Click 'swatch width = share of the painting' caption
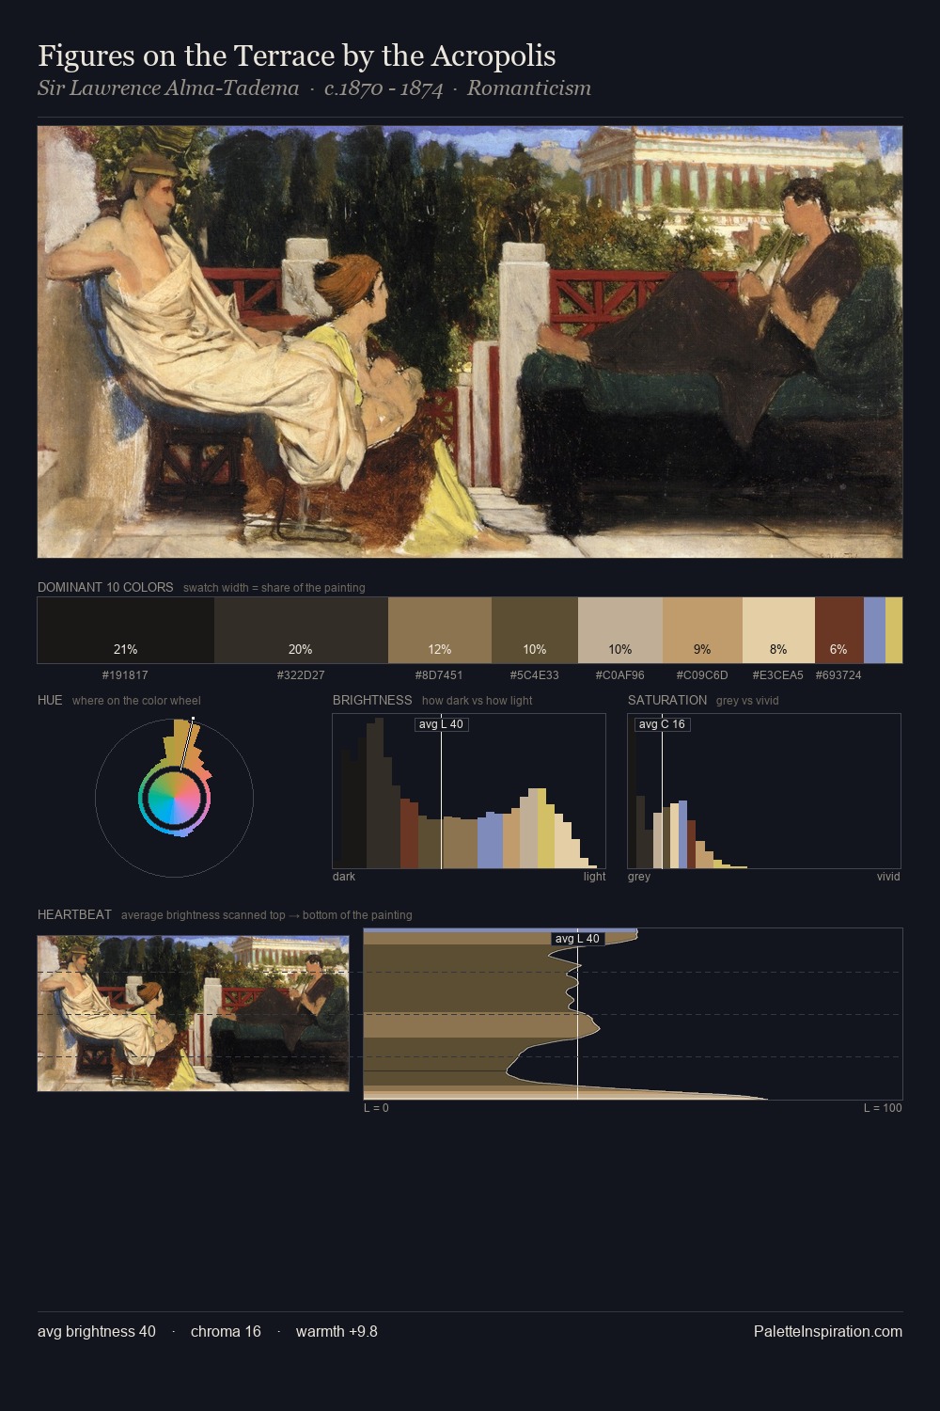The height and width of the screenshot is (1411, 940). (x=274, y=588)
